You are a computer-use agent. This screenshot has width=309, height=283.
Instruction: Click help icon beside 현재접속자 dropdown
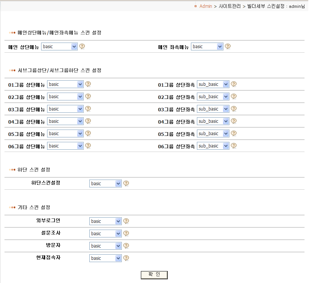[126, 258]
